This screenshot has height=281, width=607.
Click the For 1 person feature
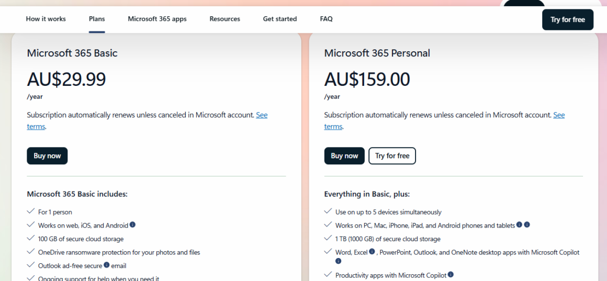click(55, 212)
